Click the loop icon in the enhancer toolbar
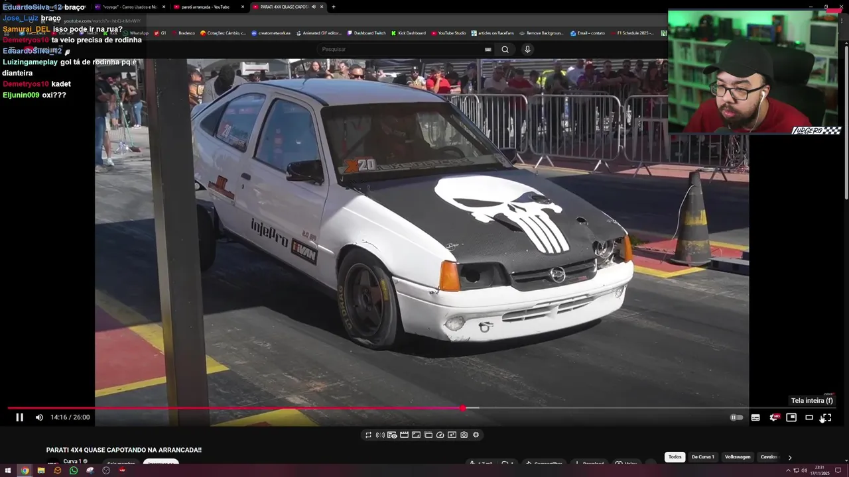 [368, 435]
